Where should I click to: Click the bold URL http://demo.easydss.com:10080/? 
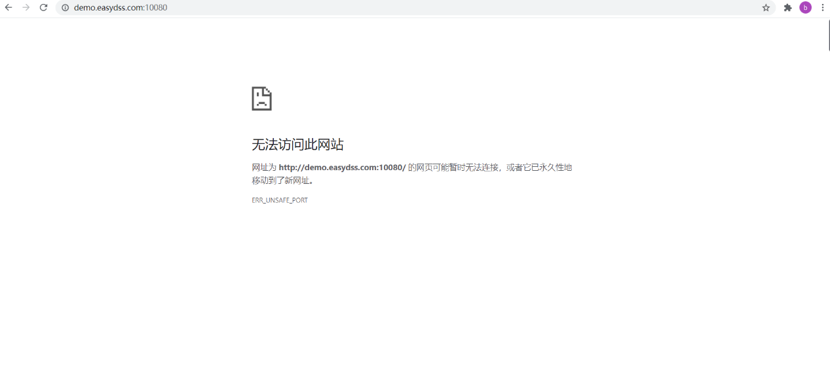pos(342,168)
